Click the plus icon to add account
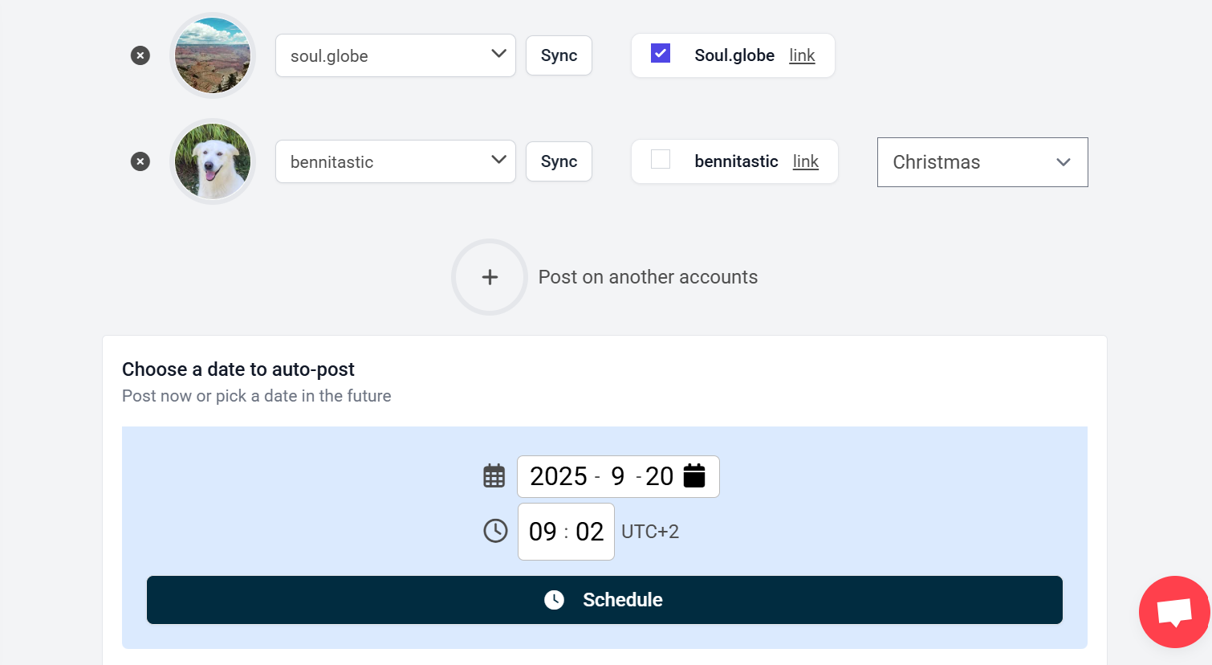Screen dimensions: 1212x665 point(490,277)
